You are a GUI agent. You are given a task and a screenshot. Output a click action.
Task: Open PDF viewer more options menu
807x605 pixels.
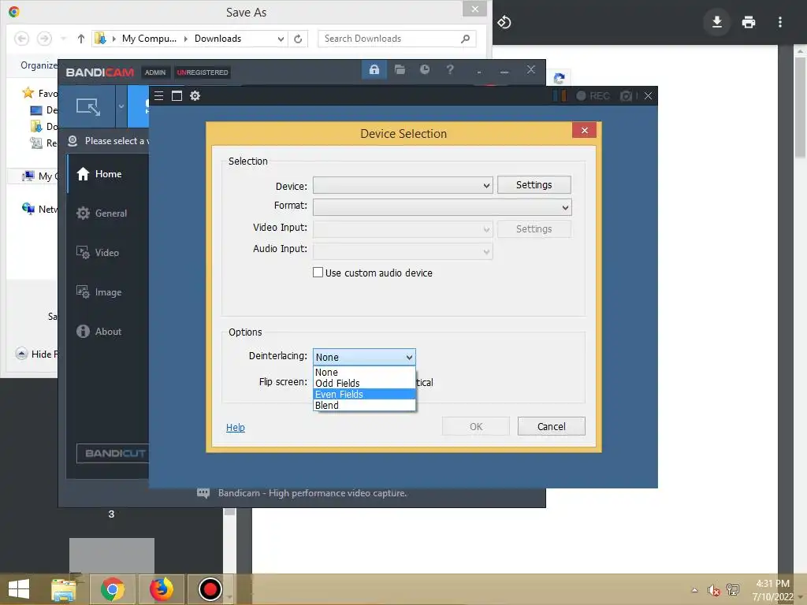(780, 22)
